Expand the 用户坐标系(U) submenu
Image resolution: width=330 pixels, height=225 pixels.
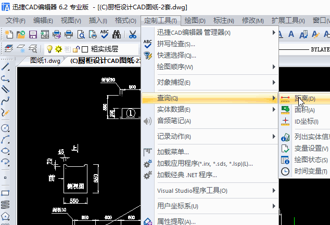click(x=210, y=206)
